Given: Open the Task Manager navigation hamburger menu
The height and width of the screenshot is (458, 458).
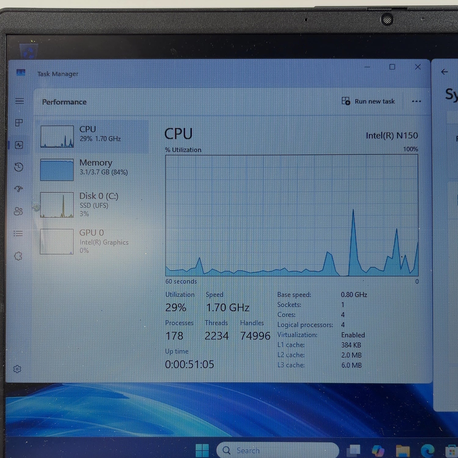Looking at the screenshot, I should pos(20,101).
